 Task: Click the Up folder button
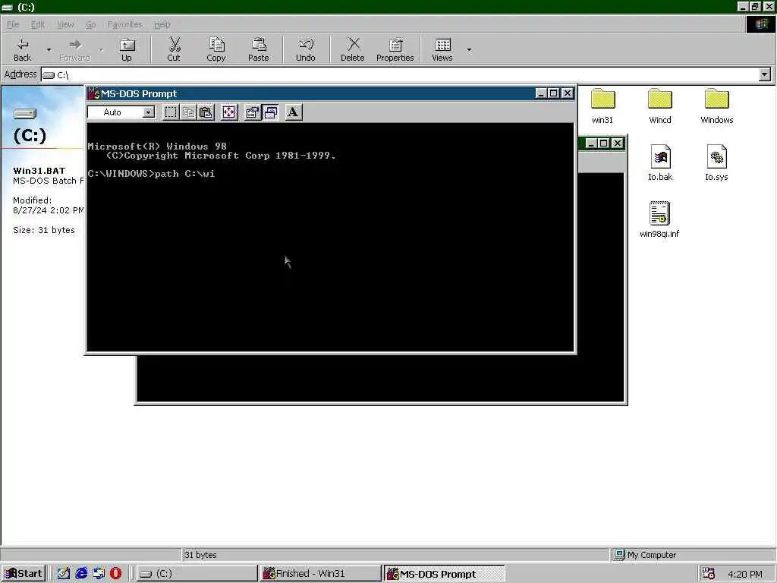(127, 50)
